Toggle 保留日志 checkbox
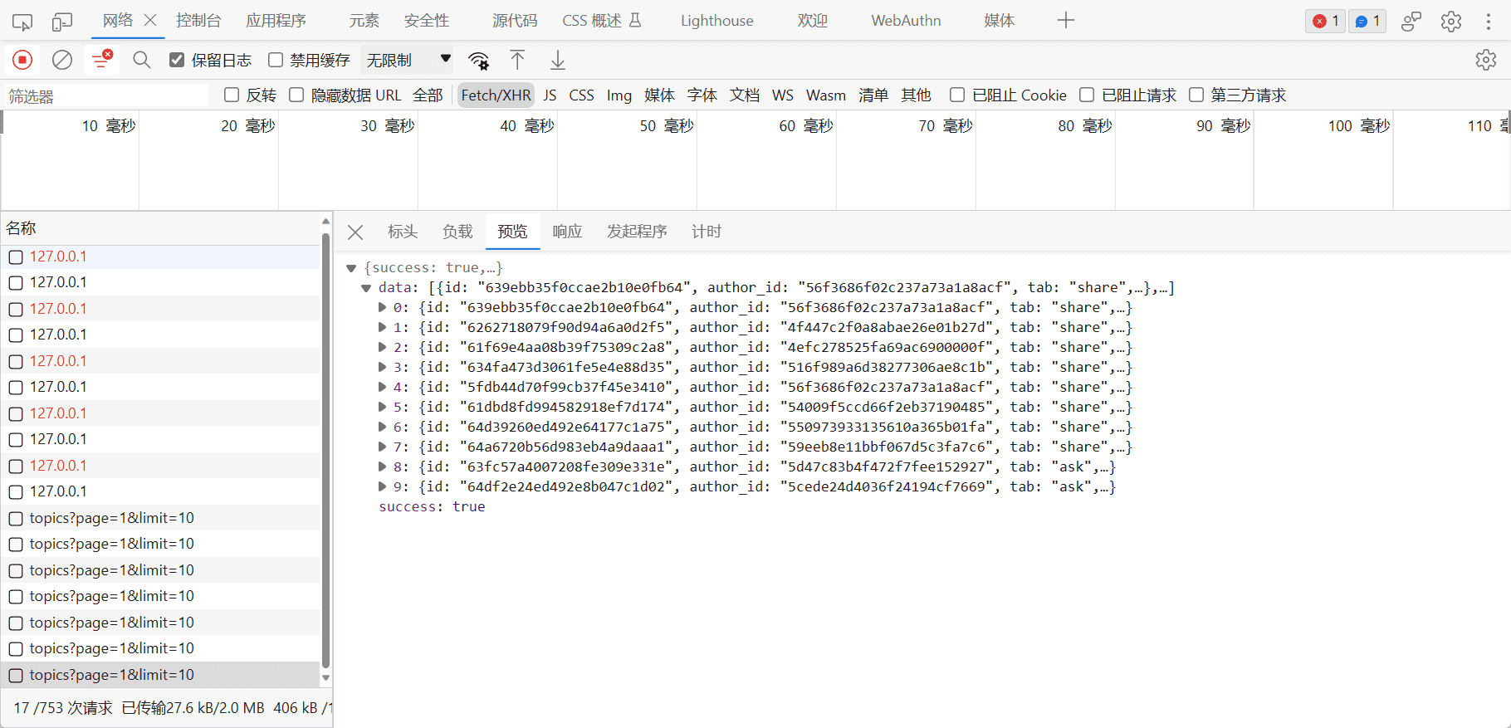This screenshot has width=1511, height=728. pos(177,60)
